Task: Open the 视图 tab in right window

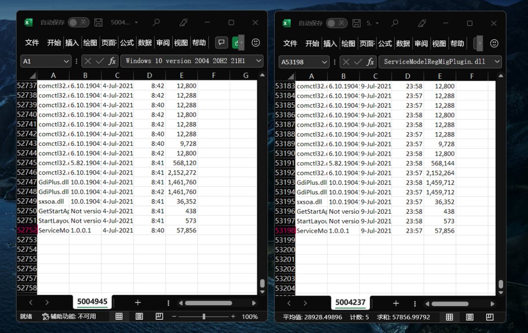Action: pos(439,44)
